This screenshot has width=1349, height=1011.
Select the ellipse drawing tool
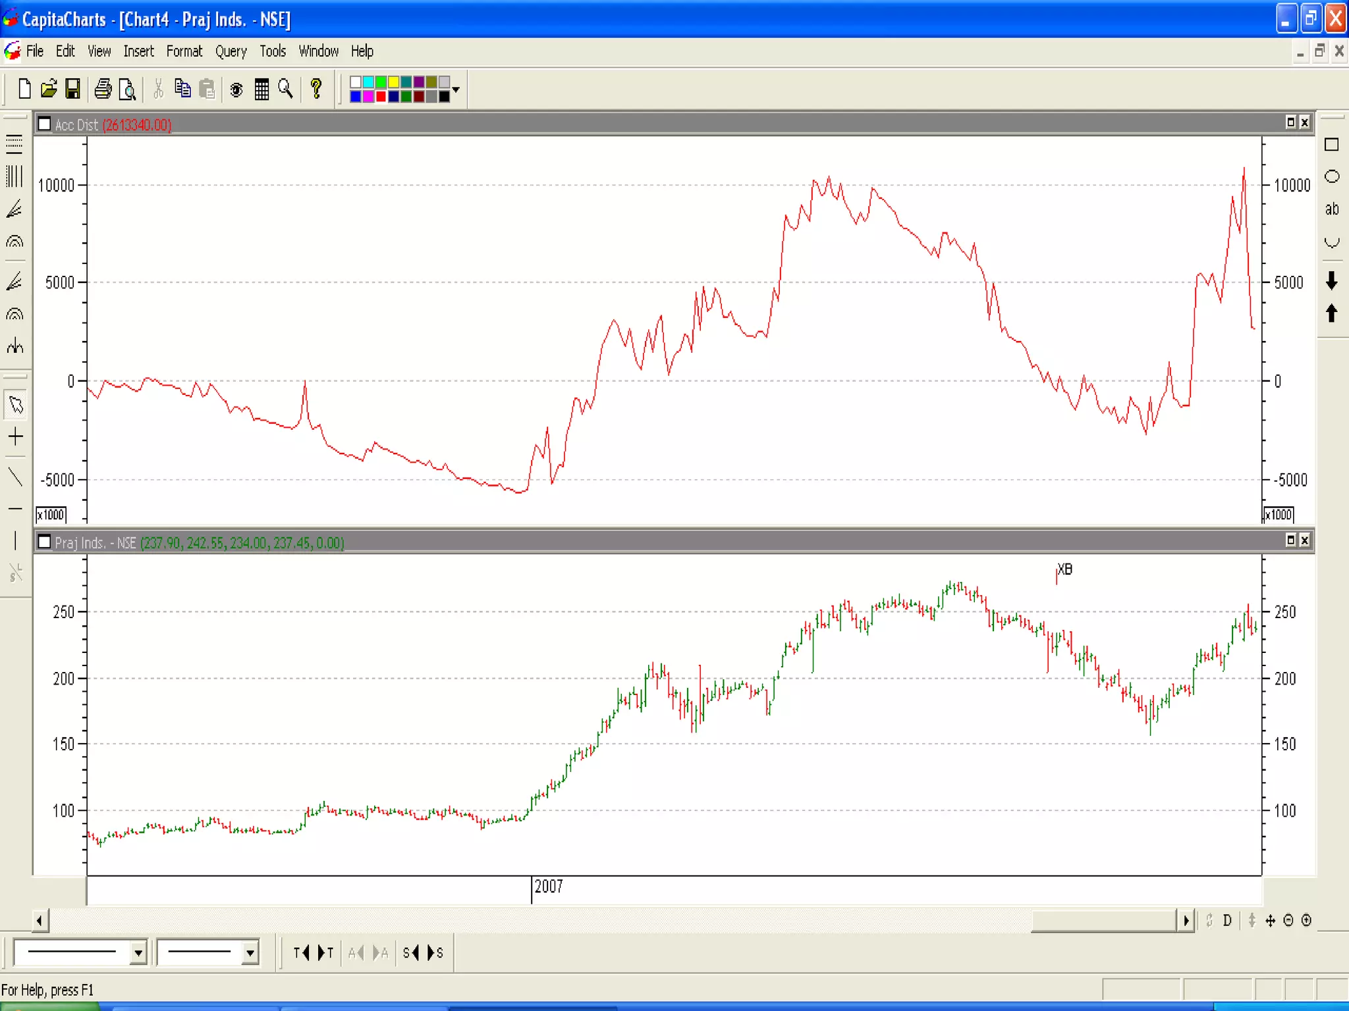point(1331,176)
